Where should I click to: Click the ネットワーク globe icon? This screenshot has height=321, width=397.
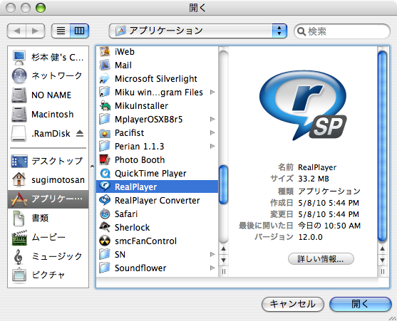19,76
